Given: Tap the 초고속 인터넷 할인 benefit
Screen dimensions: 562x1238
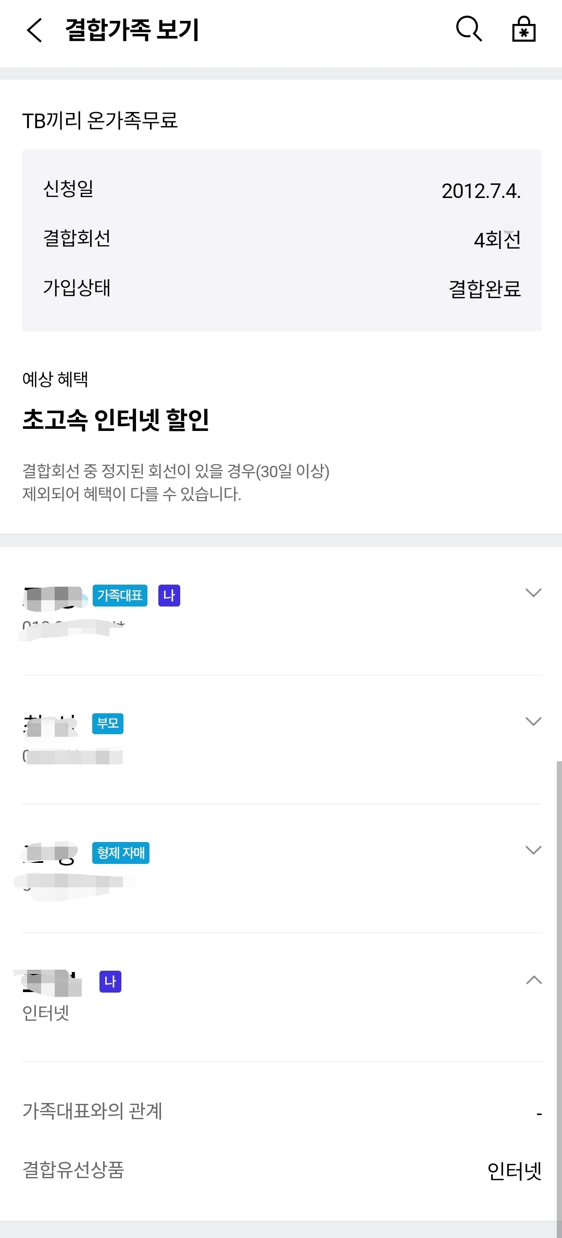Looking at the screenshot, I should (116, 420).
